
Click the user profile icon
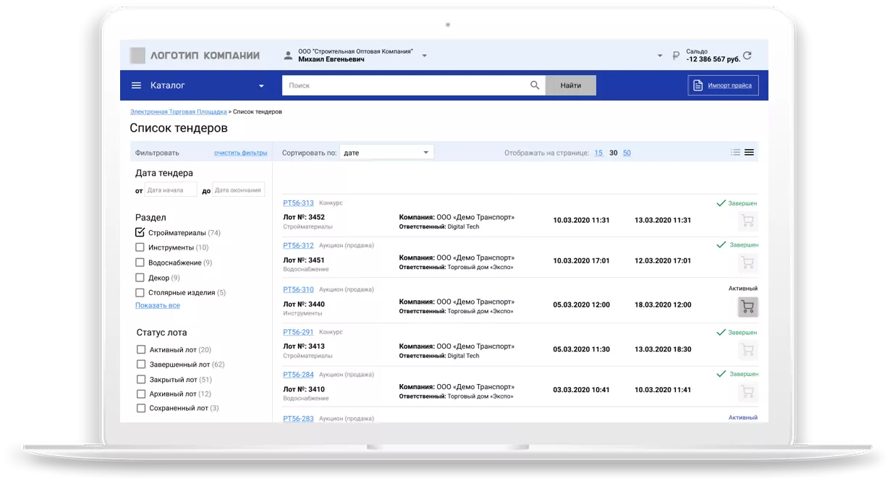(x=288, y=56)
